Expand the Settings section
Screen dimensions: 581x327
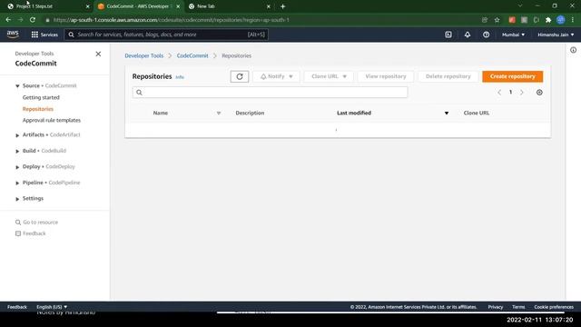[x=17, y=199]
